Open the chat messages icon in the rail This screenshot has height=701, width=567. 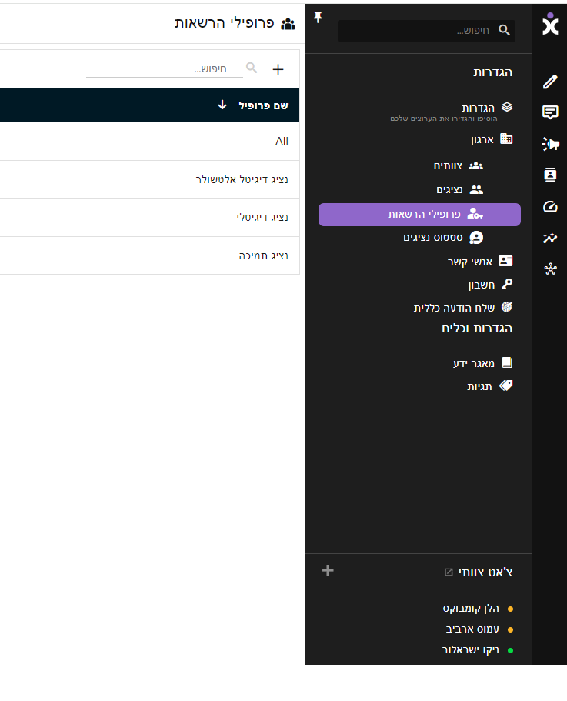pyautogui.click(x=550, y=112)
